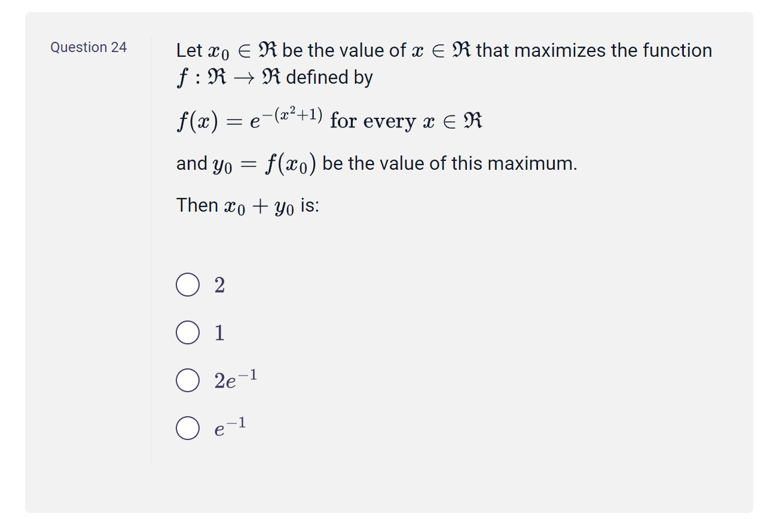Choose the e⁻¹ answer option
The image size is (764, 519).
(x=187, y=428)
